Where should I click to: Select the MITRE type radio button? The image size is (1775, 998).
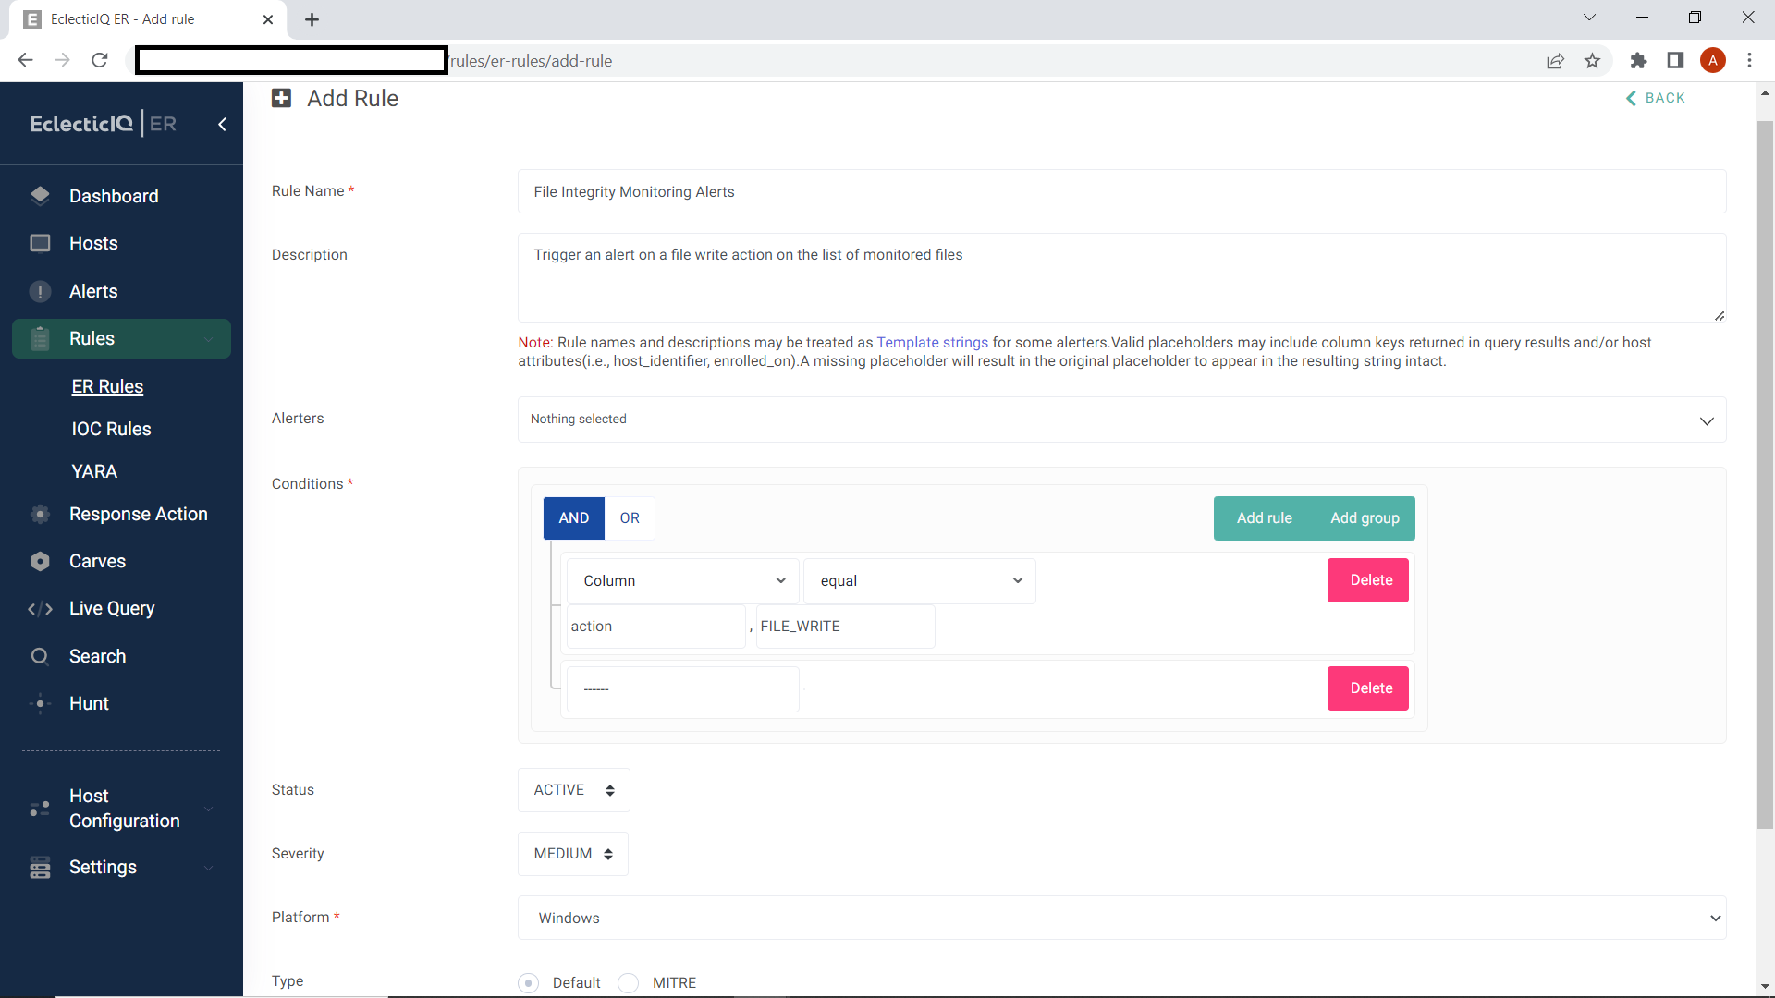[629, 982]
